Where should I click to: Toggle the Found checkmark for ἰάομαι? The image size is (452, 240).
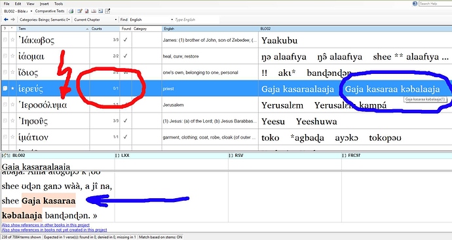pos(125,56)
